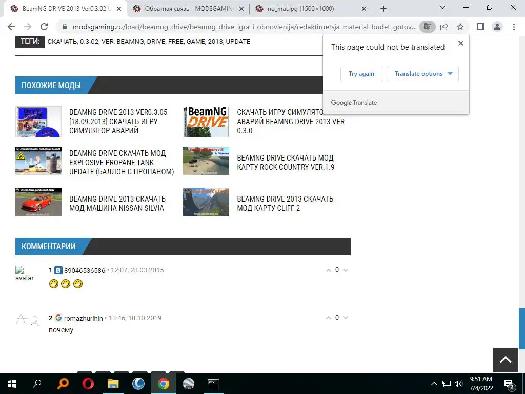
Task: Click the propane tank mod thumbnail
Action: coord(38,161)
